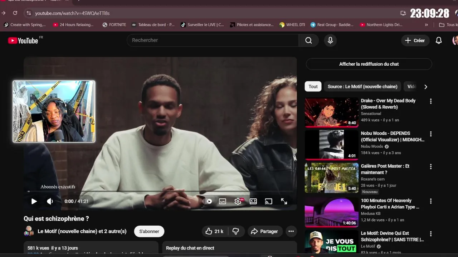Open Real Group- Baddie bookmark
Screen dimensions: 458x257
(332, 25)
